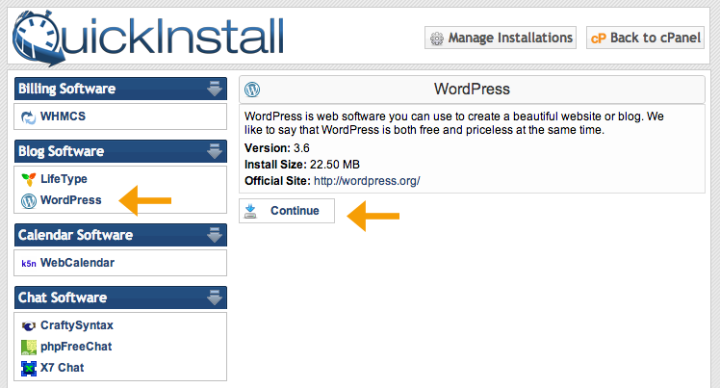The height and width of the screenshot is (388, 720).
Task: Click the gear icon on Manage Installations
Action: click(437, 39)
